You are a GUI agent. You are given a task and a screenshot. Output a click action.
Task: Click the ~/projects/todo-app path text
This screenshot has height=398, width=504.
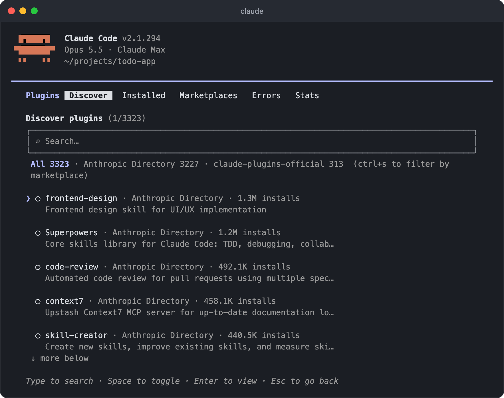[110, 61]
